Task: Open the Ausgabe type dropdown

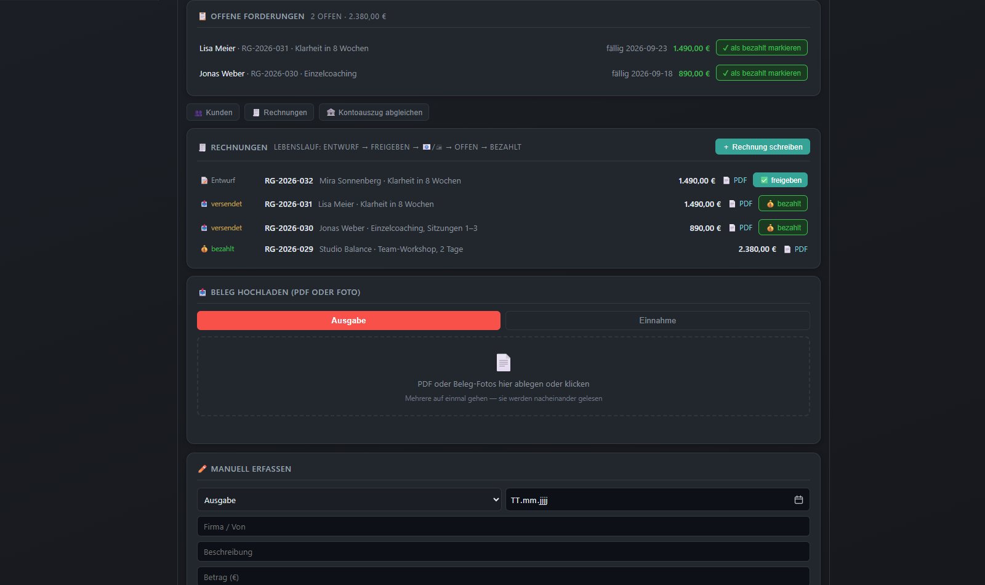Action: (x=349, y=500)
